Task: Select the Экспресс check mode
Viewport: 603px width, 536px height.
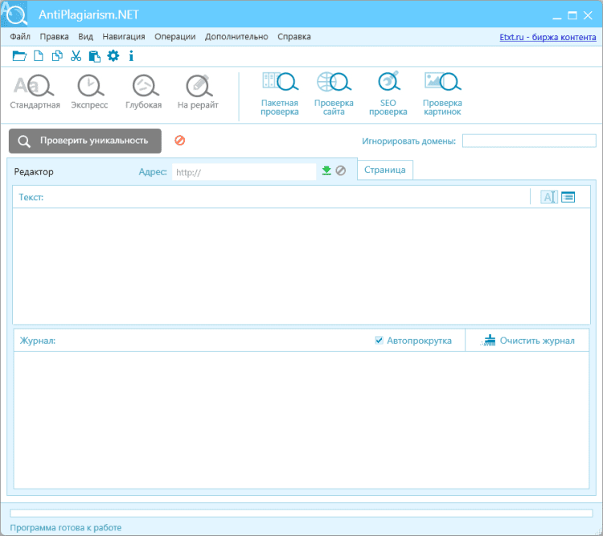Action: (x=89, y=87)
